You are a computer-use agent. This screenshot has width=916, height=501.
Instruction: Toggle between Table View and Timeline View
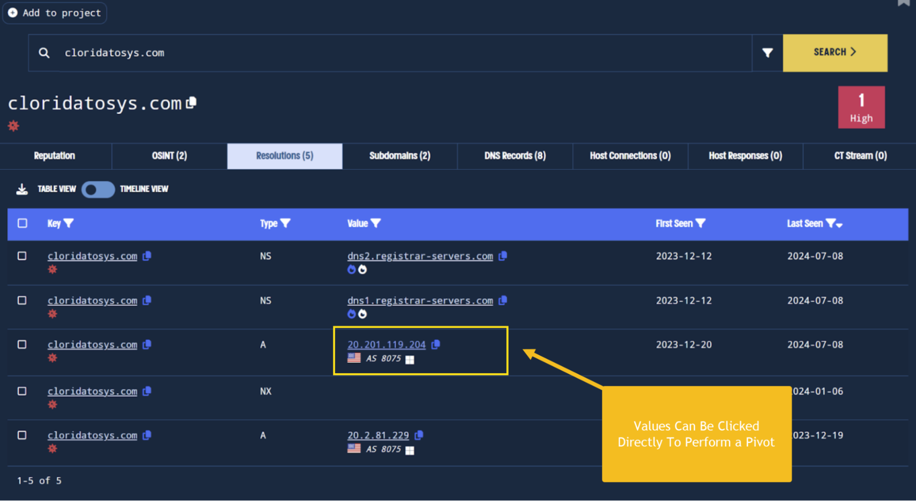point(98,189)
